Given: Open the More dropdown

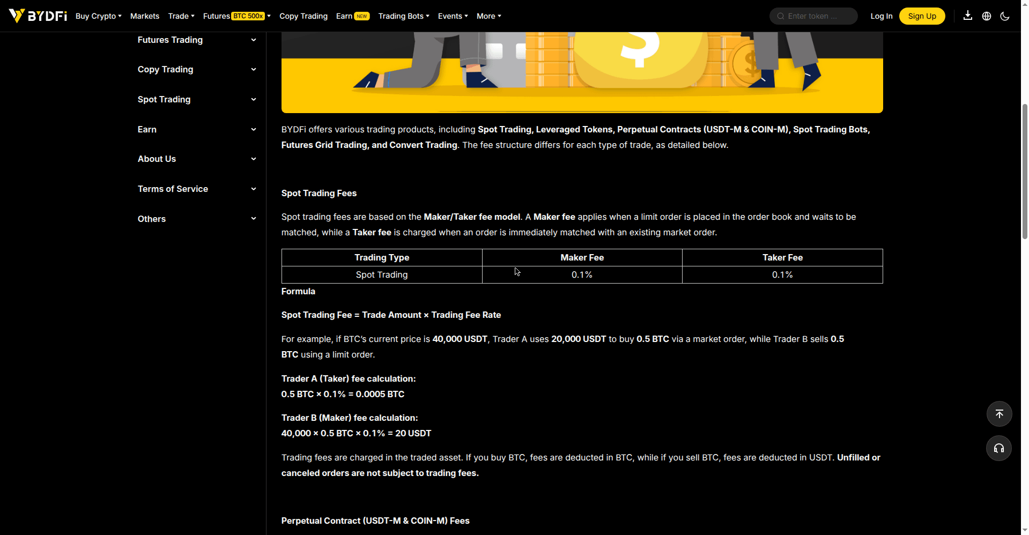Looking at the screenshot, I should pyautogui.click(x=489, y=16).
